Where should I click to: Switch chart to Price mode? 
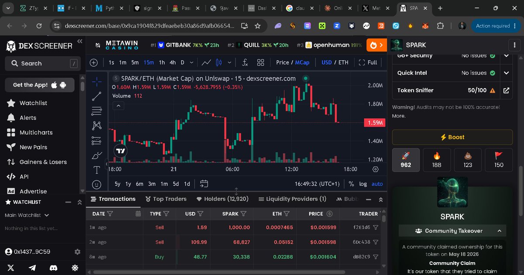coord(283,62)
